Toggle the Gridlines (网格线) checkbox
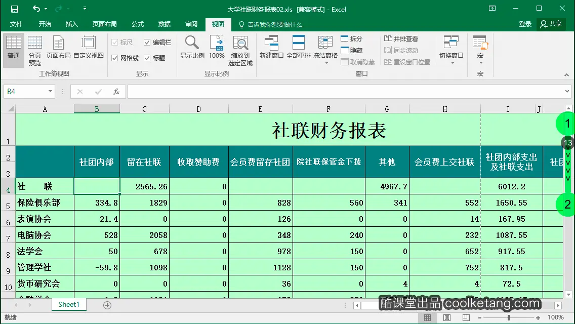 (x=115, y=58)
